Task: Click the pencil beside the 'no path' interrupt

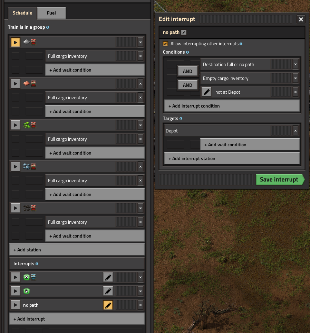Action: (108, 305)
